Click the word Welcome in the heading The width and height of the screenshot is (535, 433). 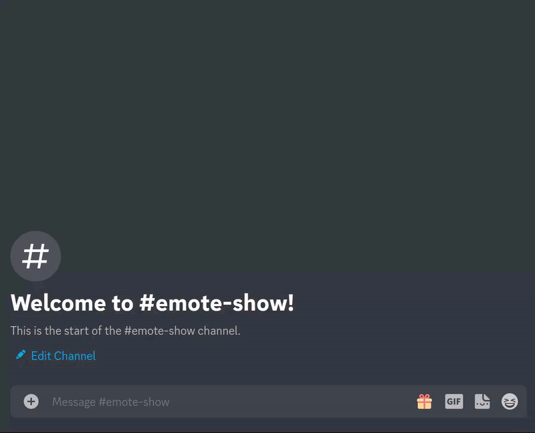point(58,303)
